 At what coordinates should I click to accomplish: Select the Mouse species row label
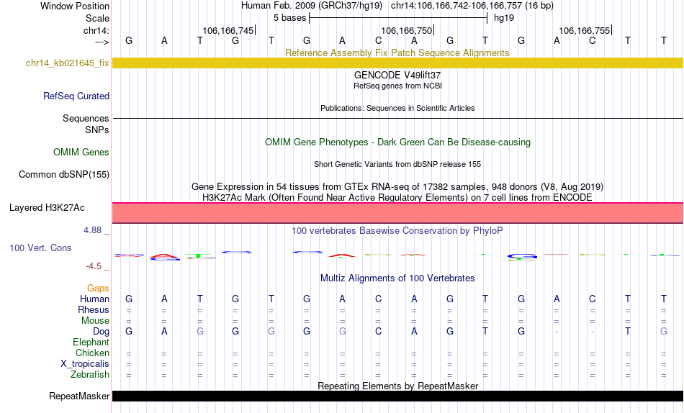(x=95, y=321)
